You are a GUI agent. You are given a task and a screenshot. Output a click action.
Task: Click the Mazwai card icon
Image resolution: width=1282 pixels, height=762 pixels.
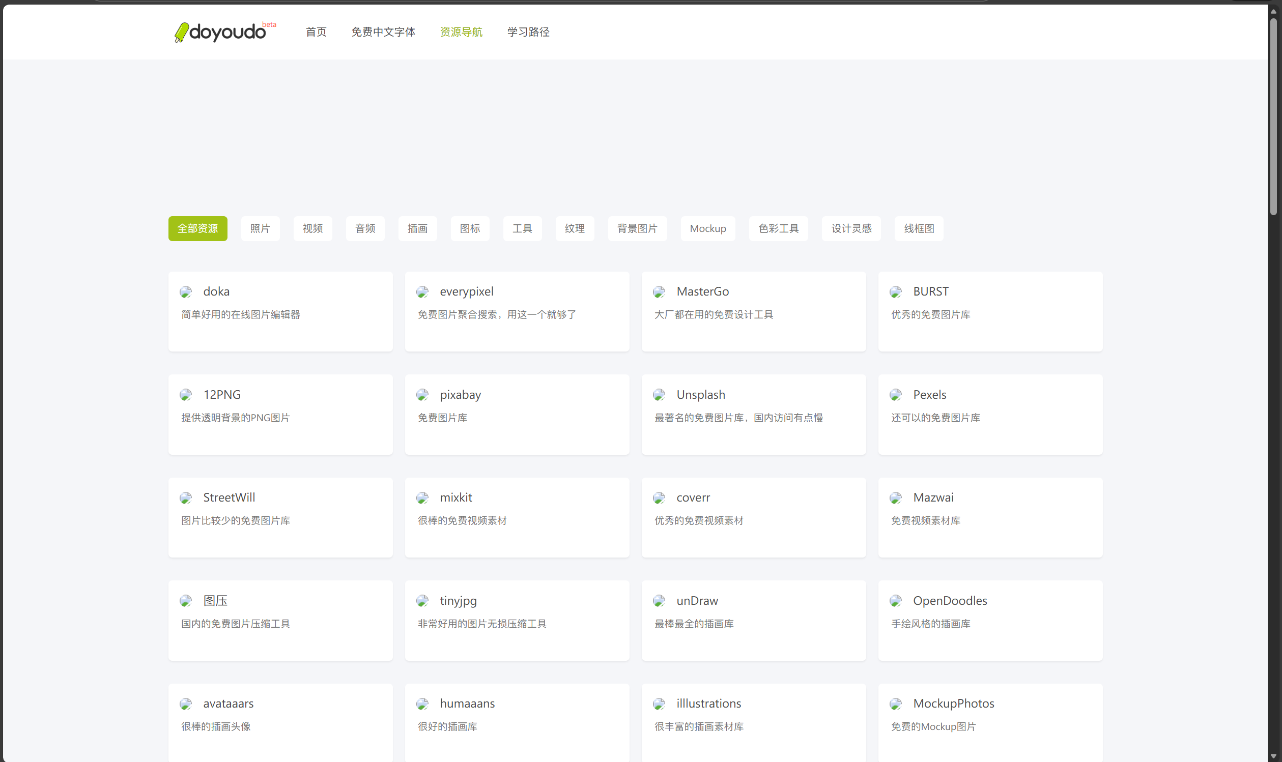tap(896, 498)
